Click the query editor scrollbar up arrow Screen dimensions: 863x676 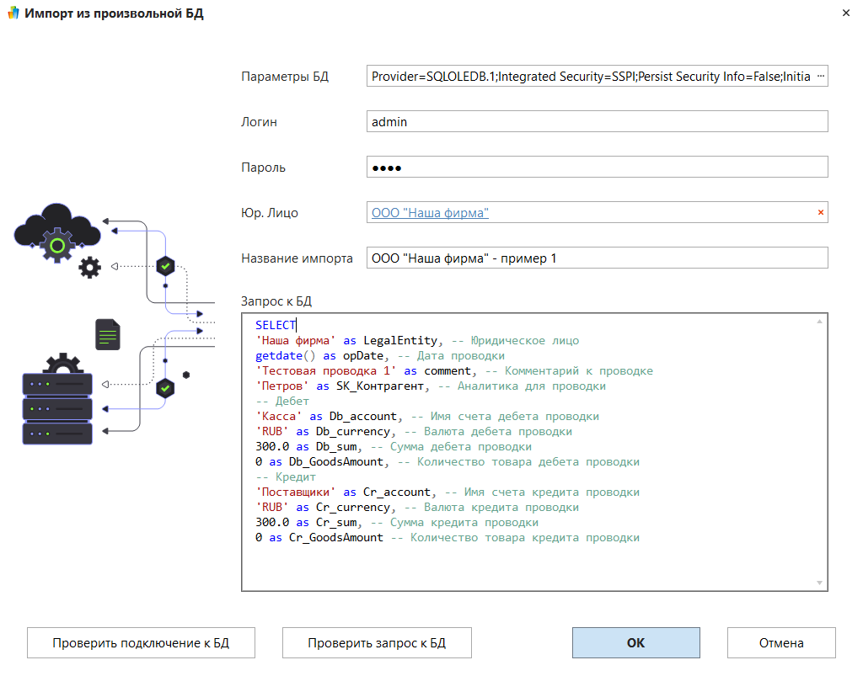pyautogui.click(x=820, y=322)
